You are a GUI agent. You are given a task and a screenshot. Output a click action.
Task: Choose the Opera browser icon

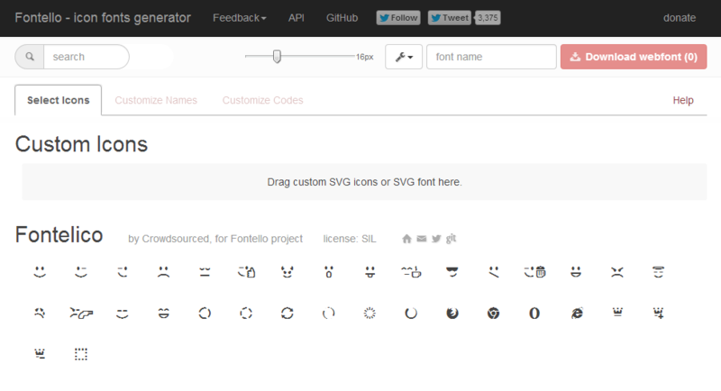(x=534, y=314)
